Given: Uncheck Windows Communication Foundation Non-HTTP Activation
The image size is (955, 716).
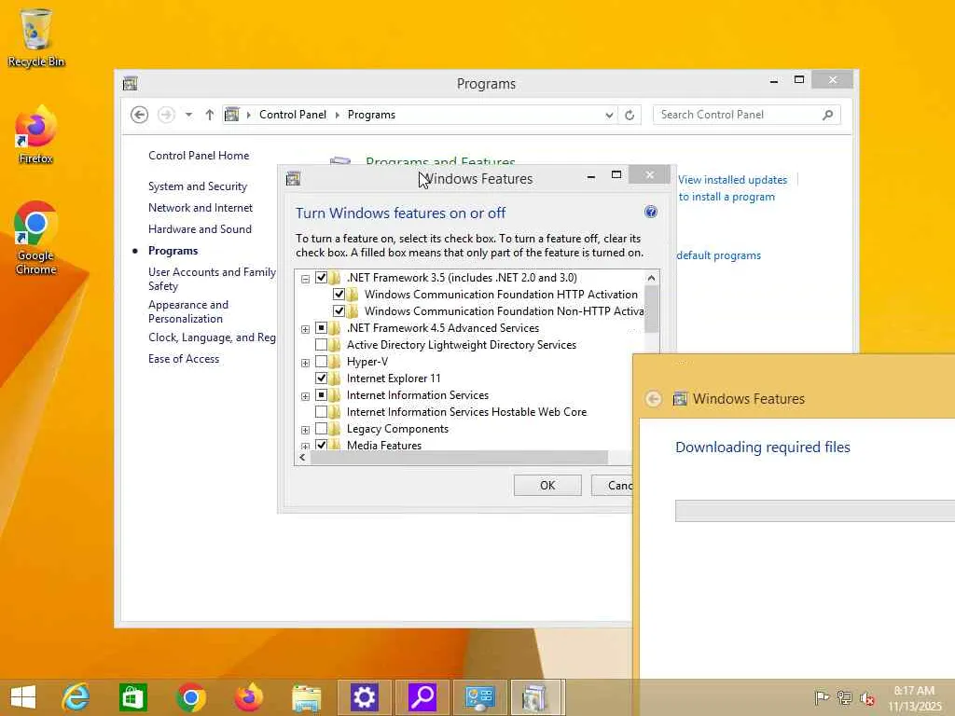Looking at the screenshot, I should (x=339, y=311).
